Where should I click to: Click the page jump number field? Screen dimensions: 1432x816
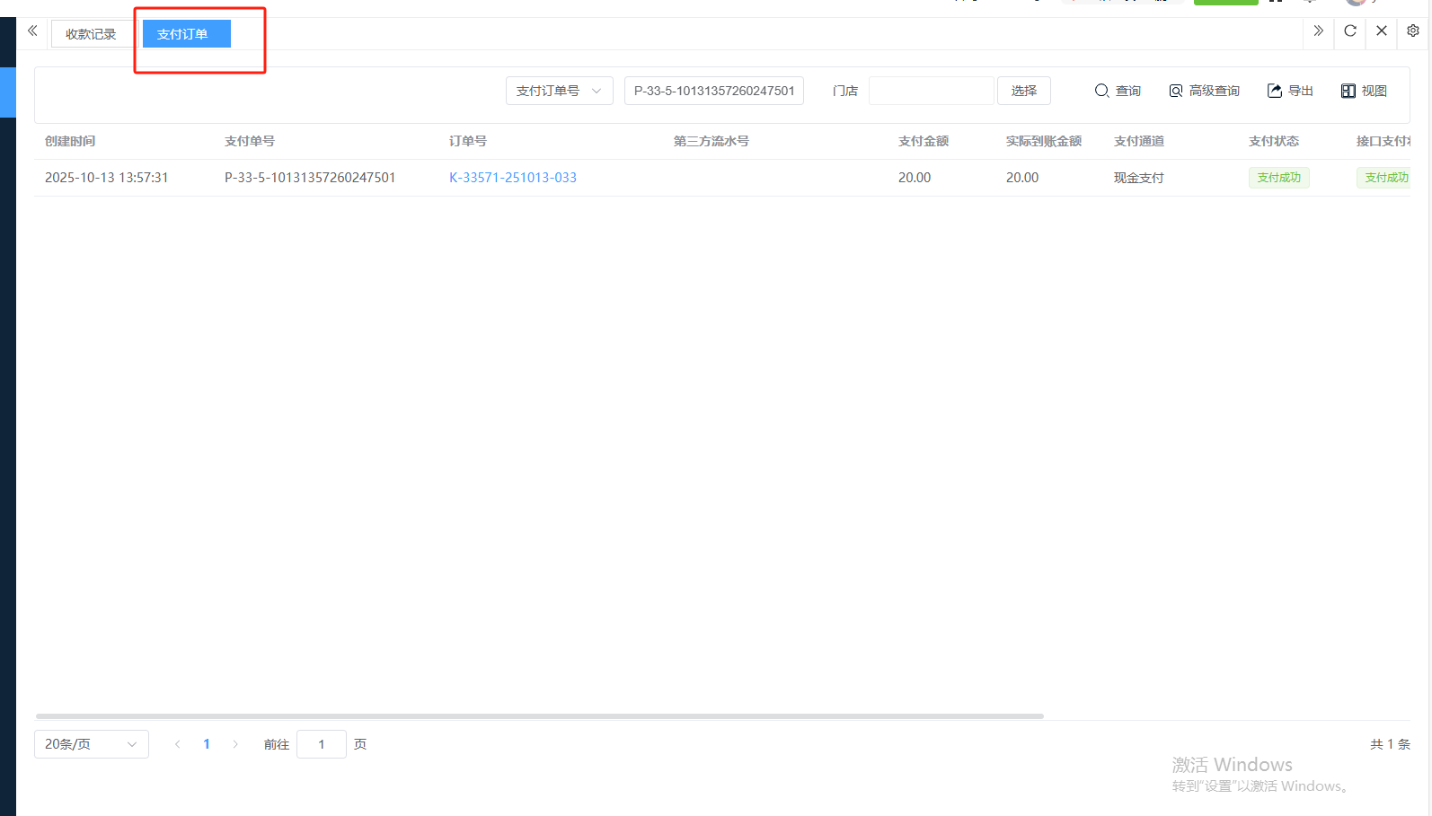321,744
